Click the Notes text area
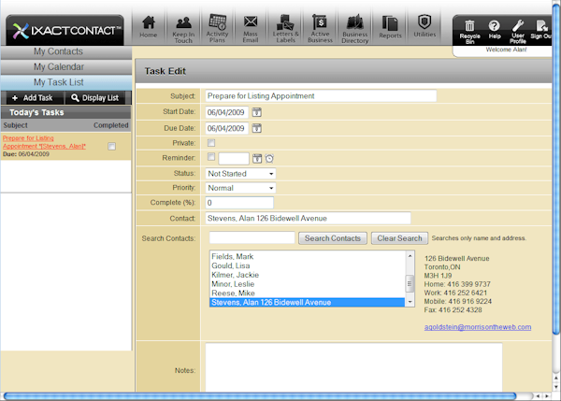The height and width of the screenshot is (401, 561). click(353, 367)
